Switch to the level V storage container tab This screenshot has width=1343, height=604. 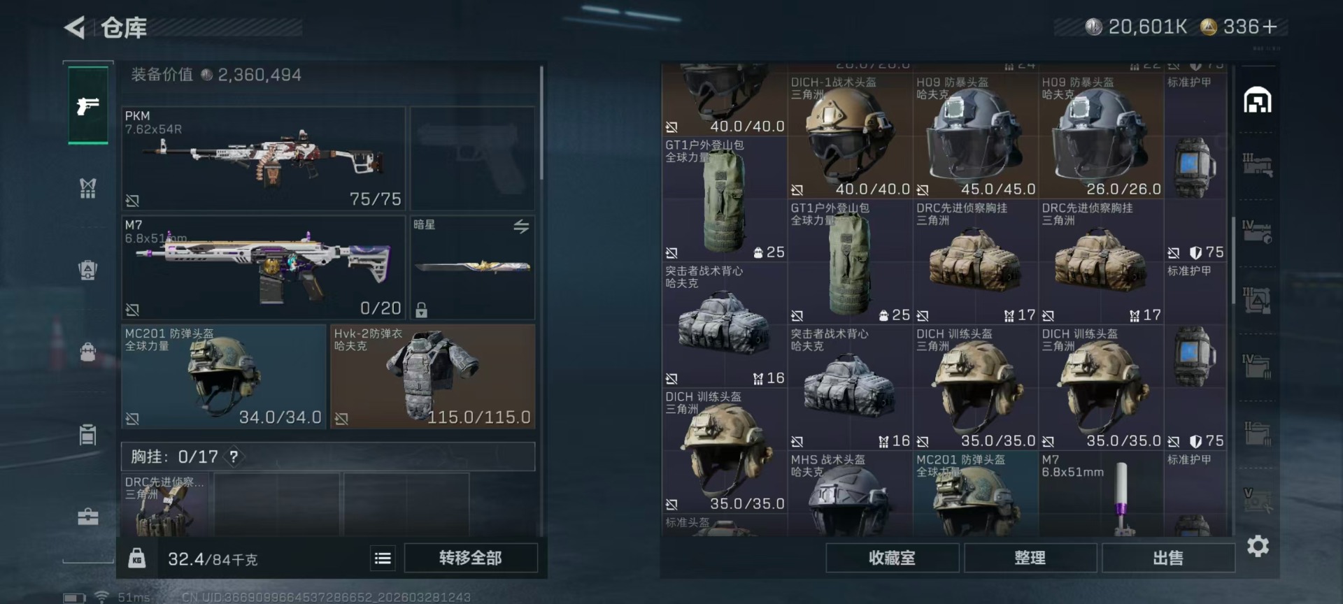pos(1257,498)
